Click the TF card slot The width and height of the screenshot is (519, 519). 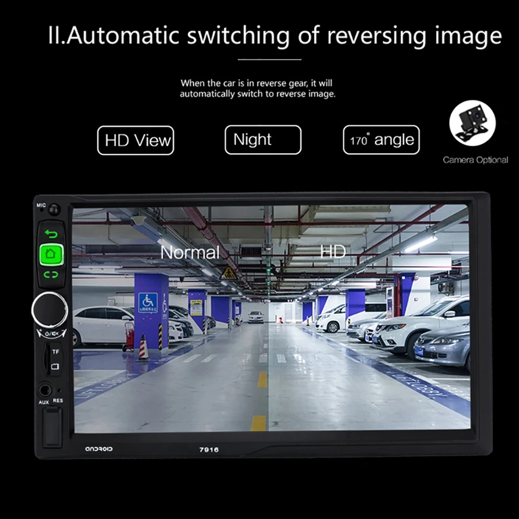(48, 359)
